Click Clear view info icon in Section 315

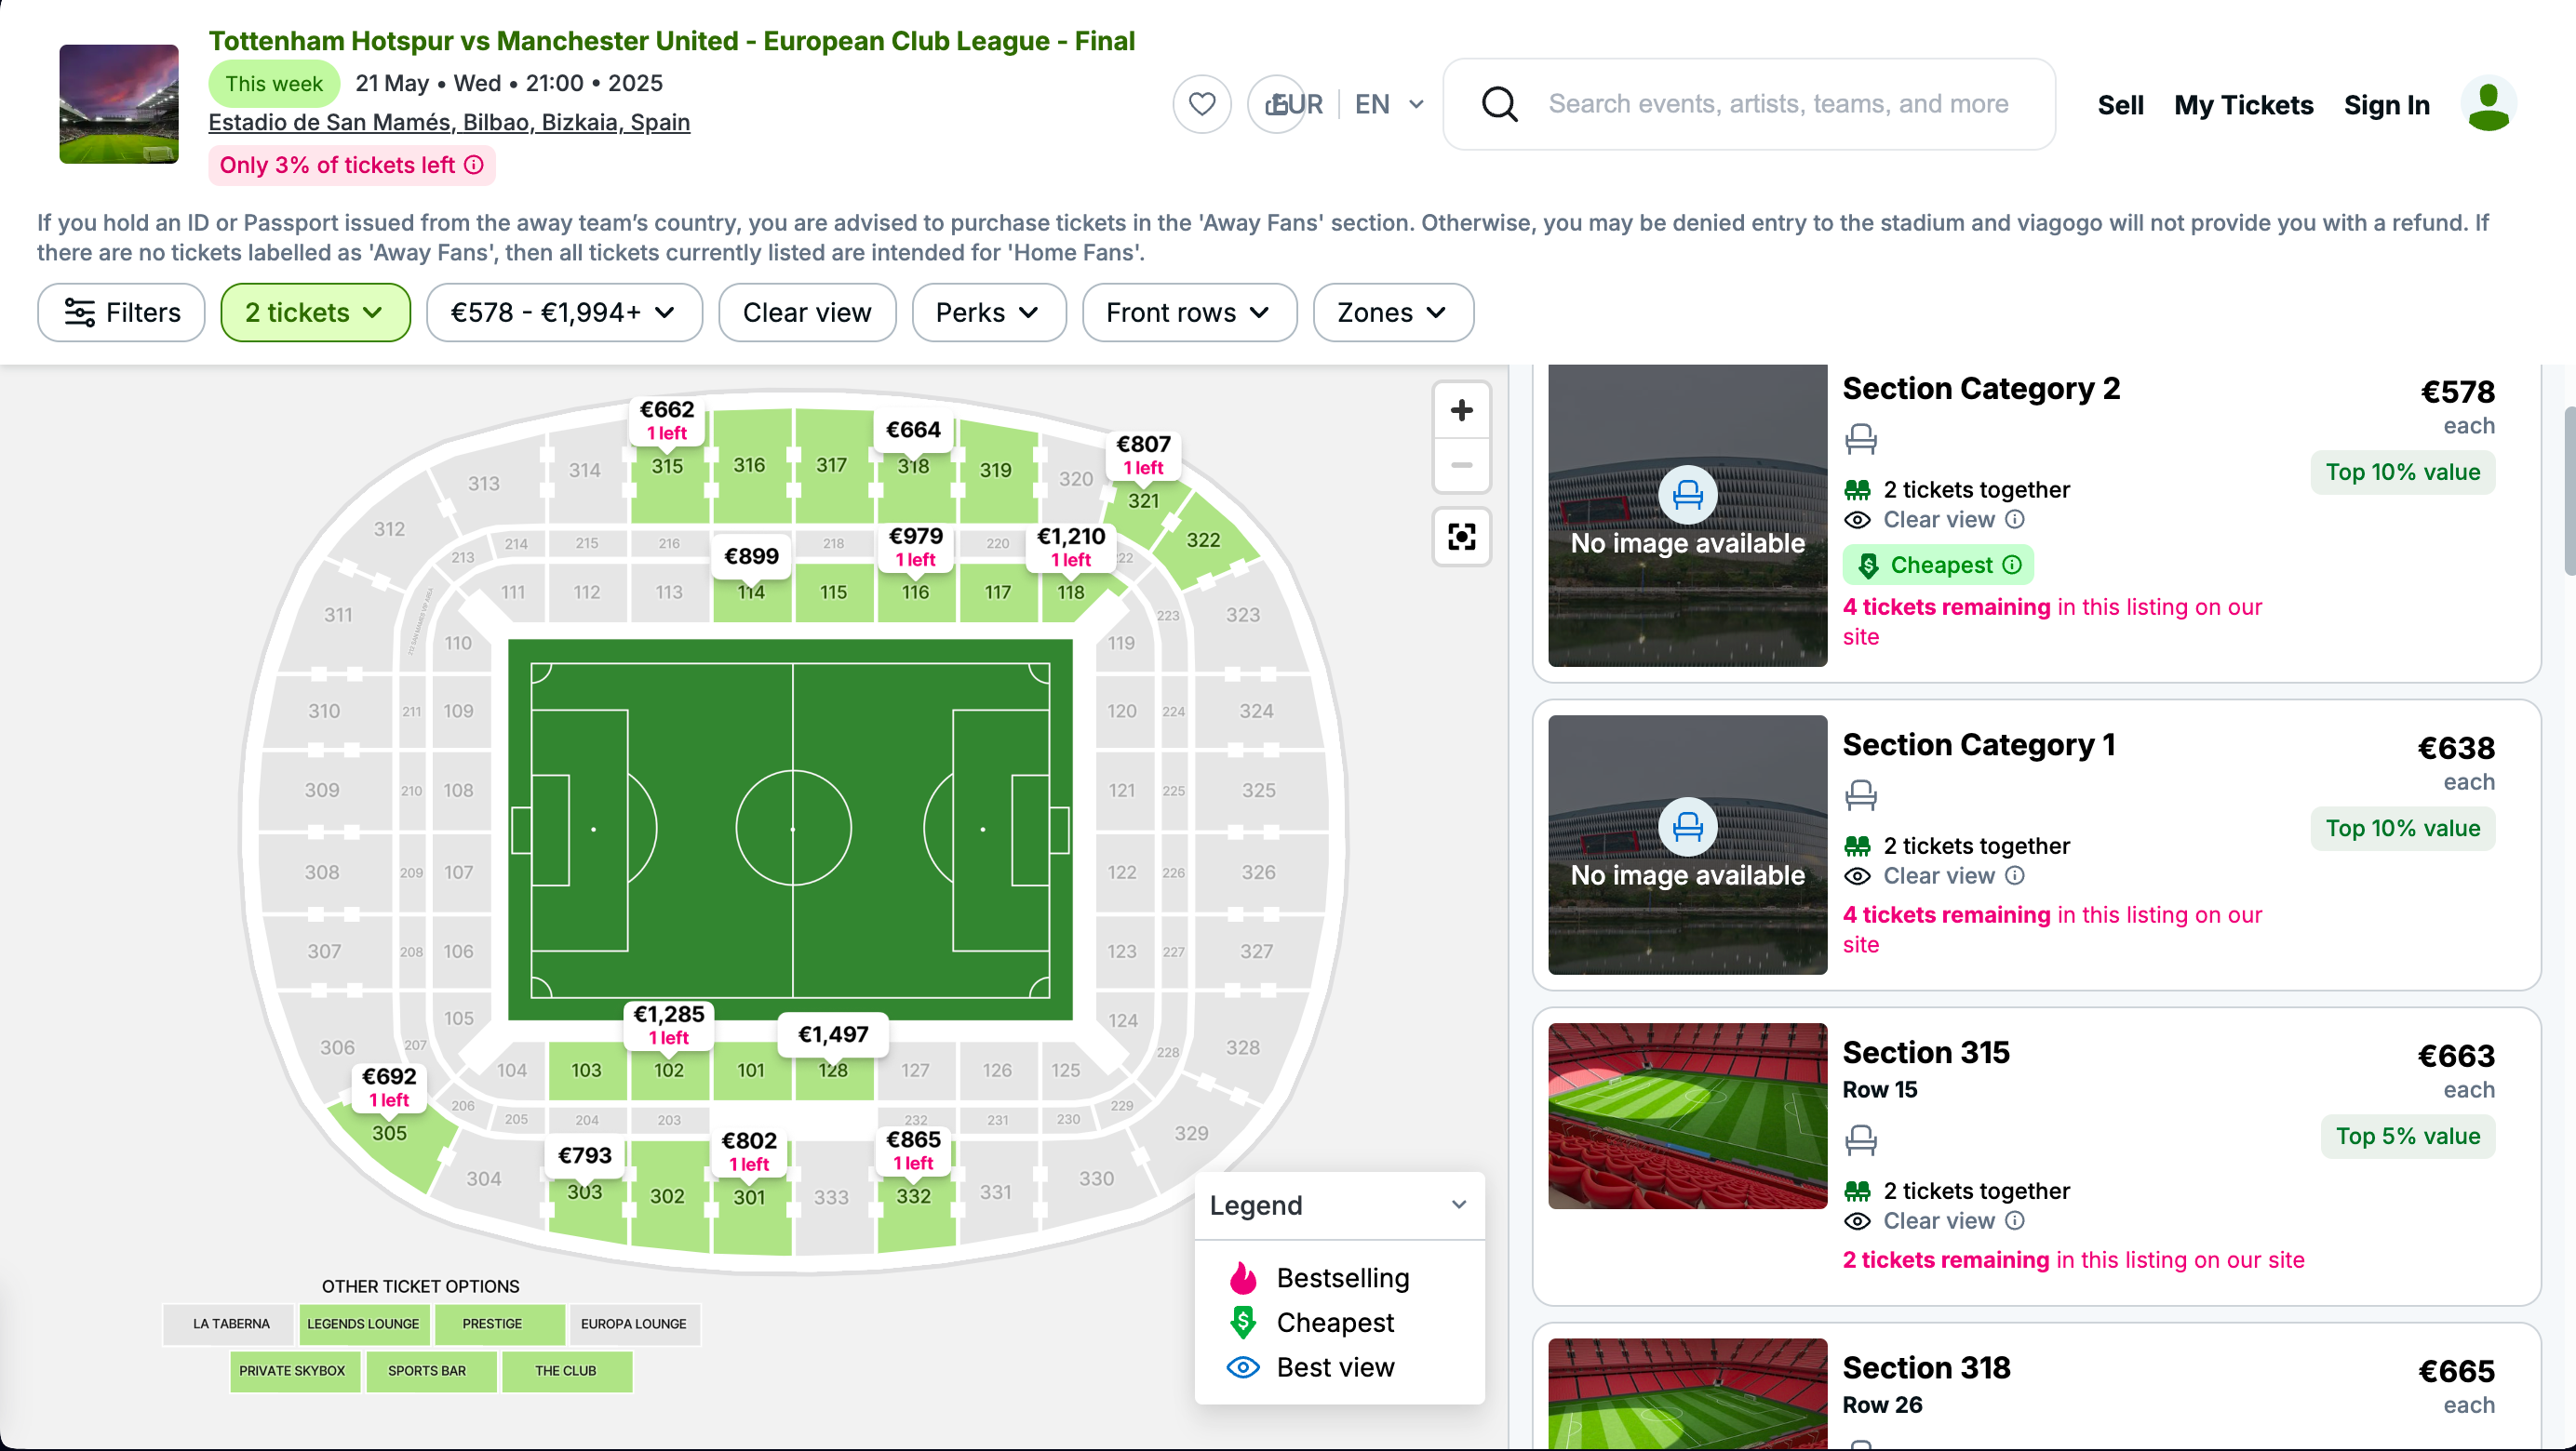coord(2016,1221)
